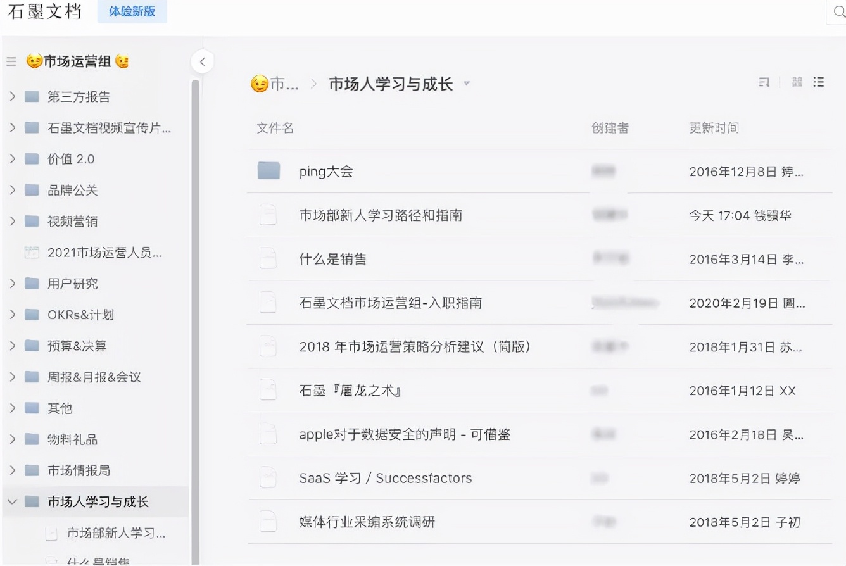
Task: Expand the 物料礼品 tree node
Action: tap(12, 439)
